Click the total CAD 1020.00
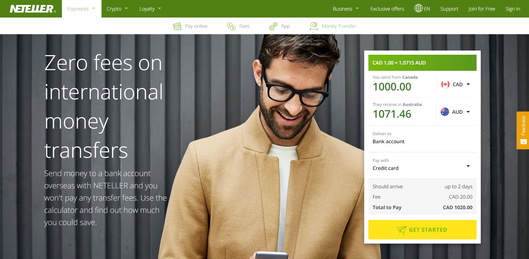The image size is (529, 259). coord(458,207)
